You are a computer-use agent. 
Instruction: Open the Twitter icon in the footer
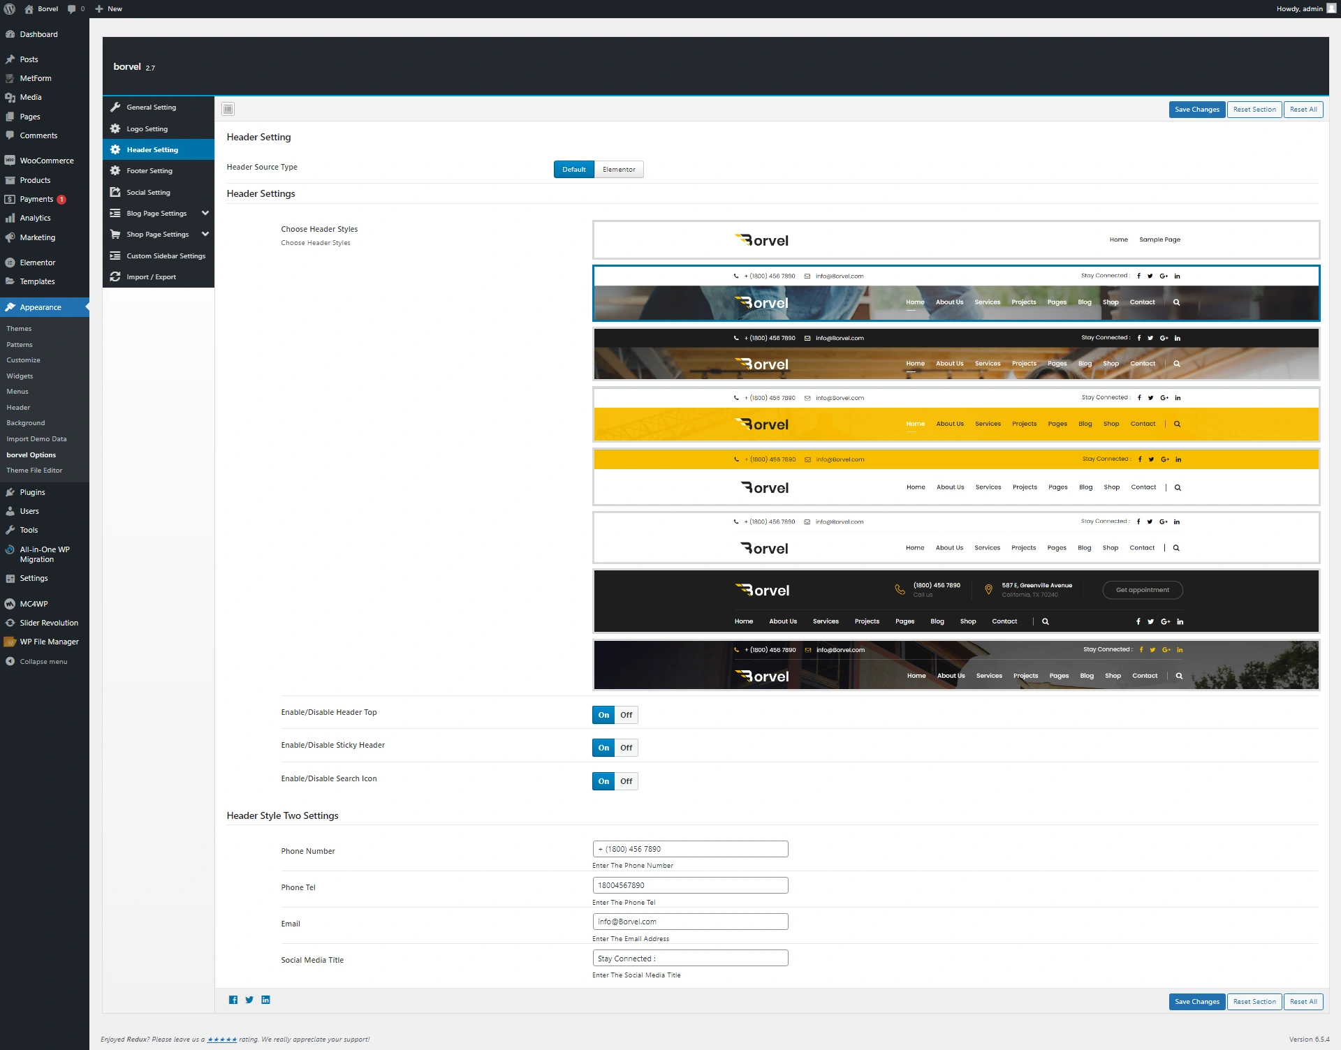point(249,1000)
